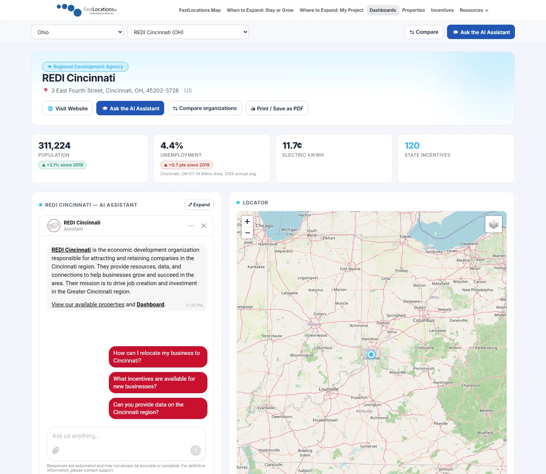Click Chicago label on the map
Screen dimensions: 546x474
[264, 226]
